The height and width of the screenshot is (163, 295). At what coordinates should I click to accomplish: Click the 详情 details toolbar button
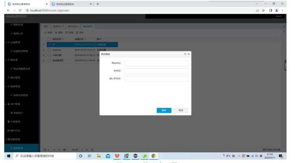(69, 33)
